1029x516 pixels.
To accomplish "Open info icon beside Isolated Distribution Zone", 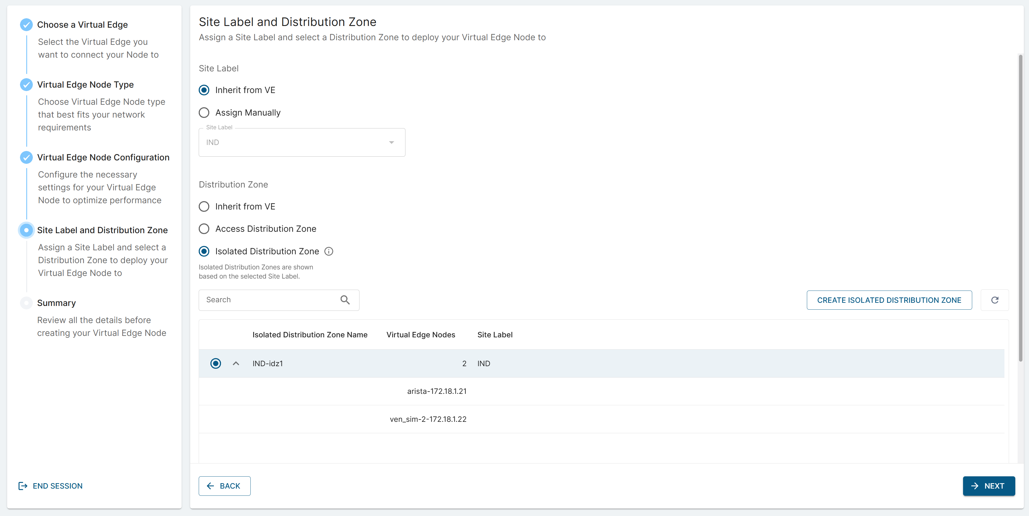I will pos(329,251).
